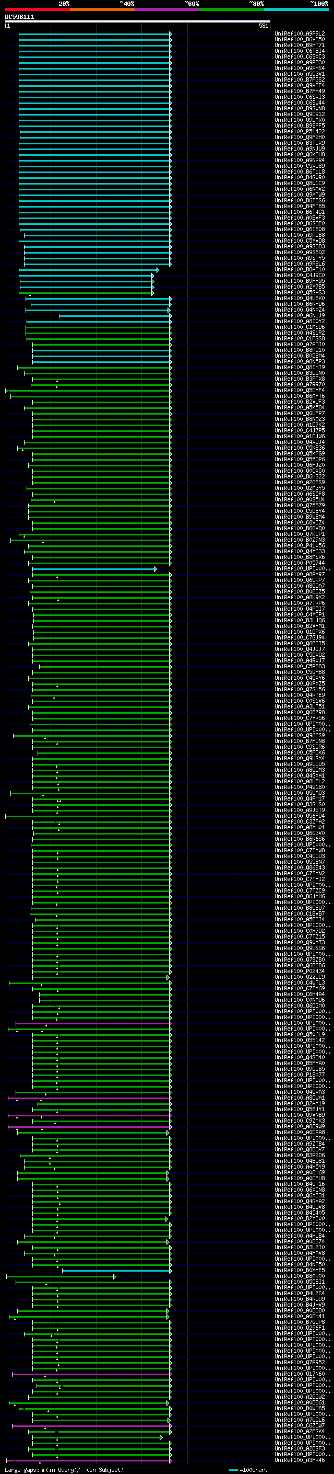Click the red 20% identity legend bar

[x=37, y=9]
